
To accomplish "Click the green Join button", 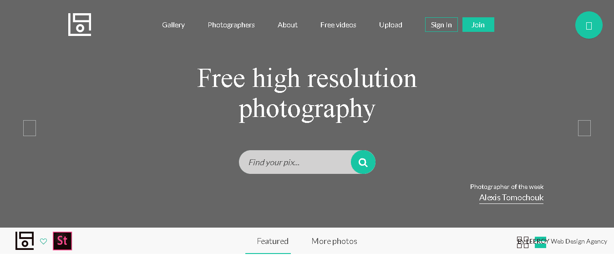I will (x=478, y=25).
